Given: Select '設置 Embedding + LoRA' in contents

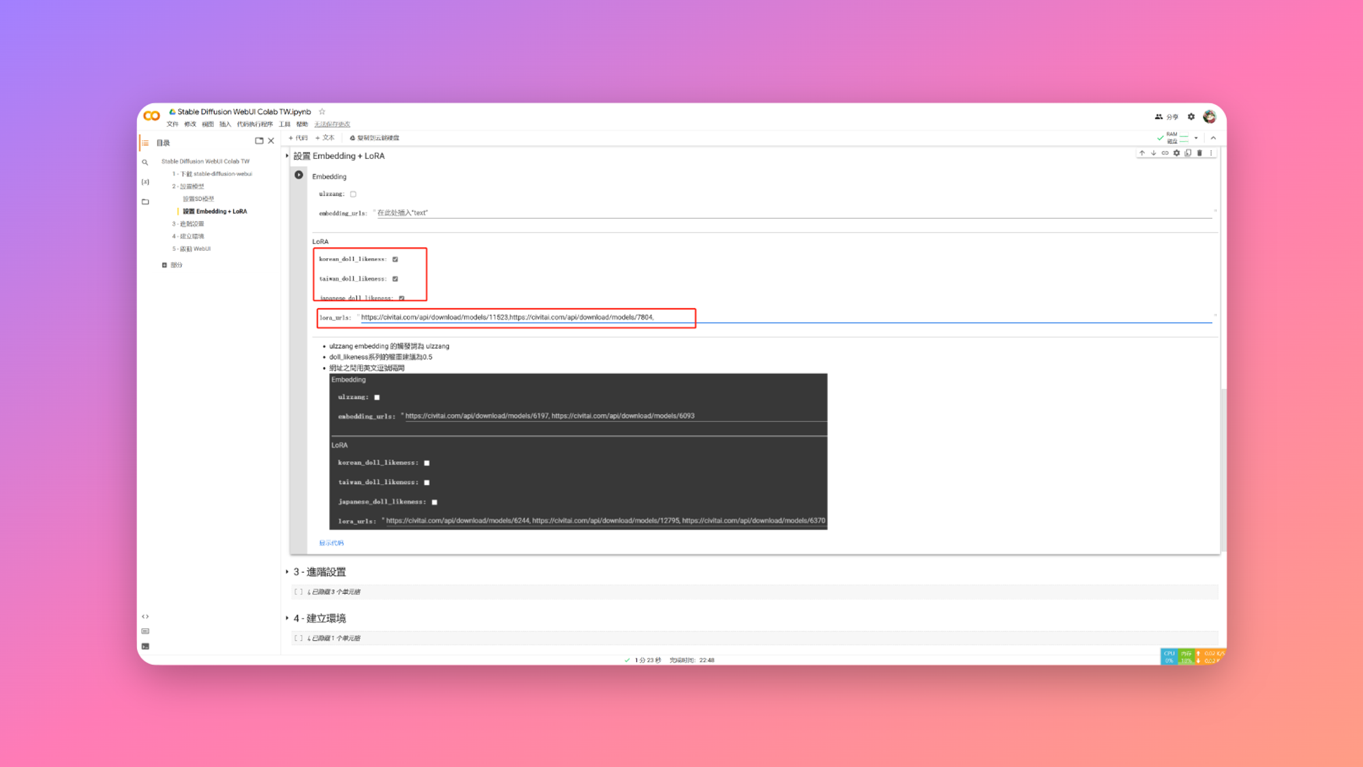Looking at the screenshot, I should coord(215,211).
